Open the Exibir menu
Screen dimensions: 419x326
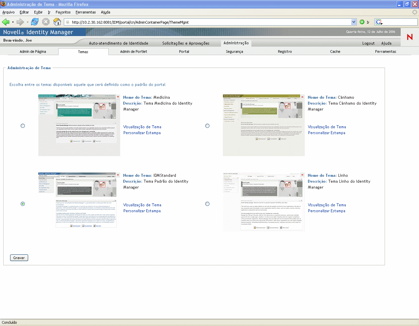38,12
